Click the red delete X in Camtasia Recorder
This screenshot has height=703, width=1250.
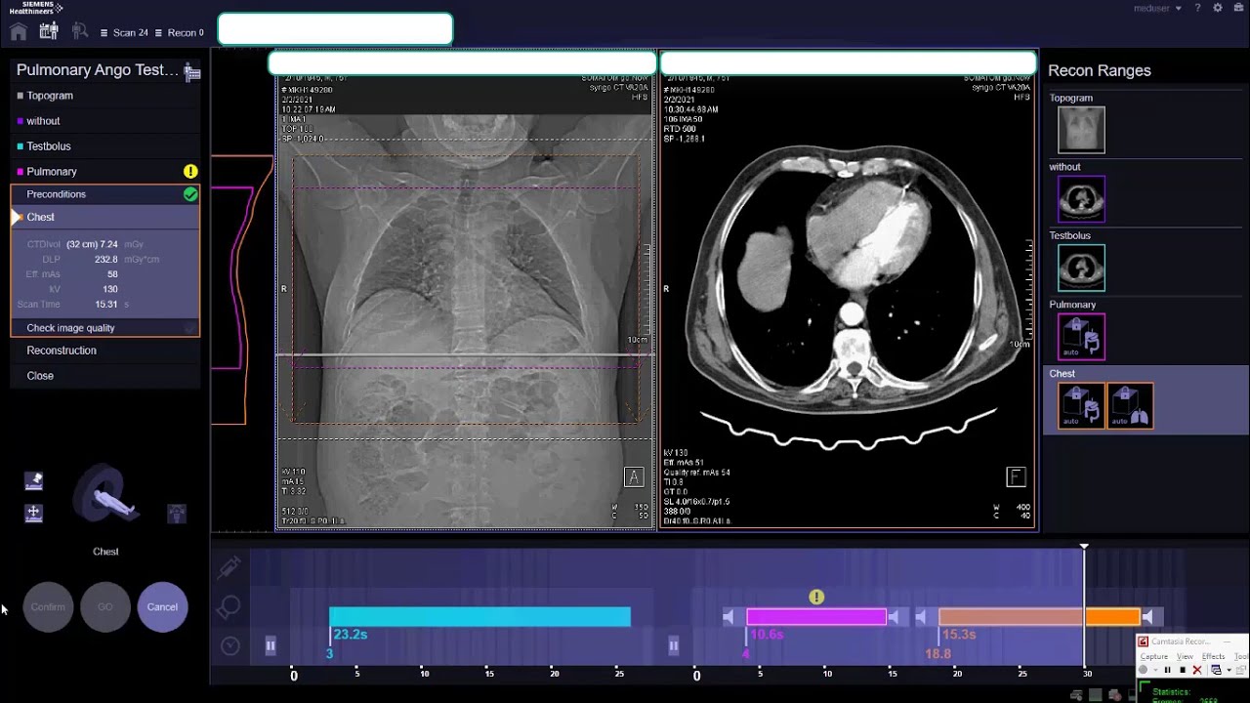1197,670
